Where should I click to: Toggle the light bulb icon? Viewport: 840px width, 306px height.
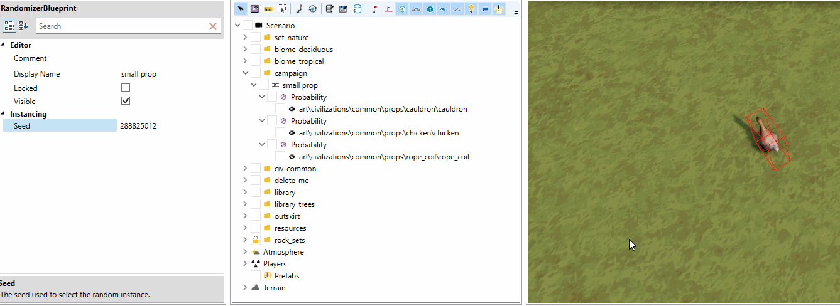pyautogui.click(x=471, y=9)
